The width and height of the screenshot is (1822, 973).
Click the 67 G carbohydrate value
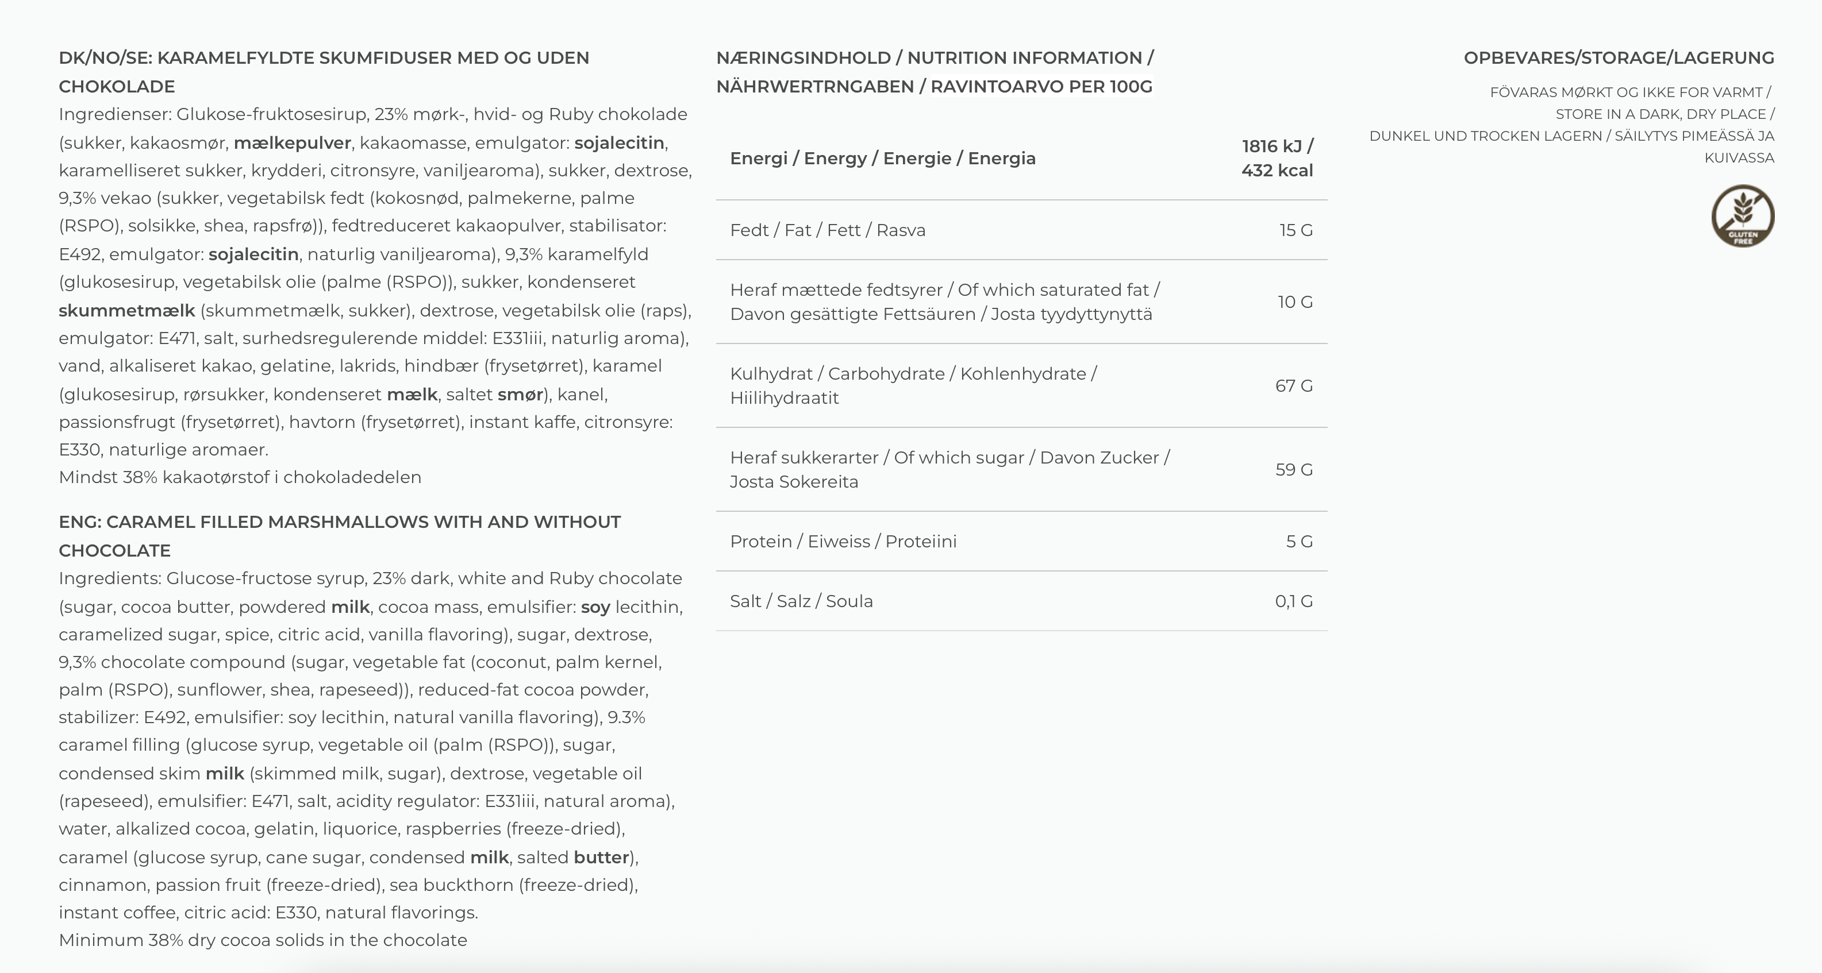click(1293, 386)
